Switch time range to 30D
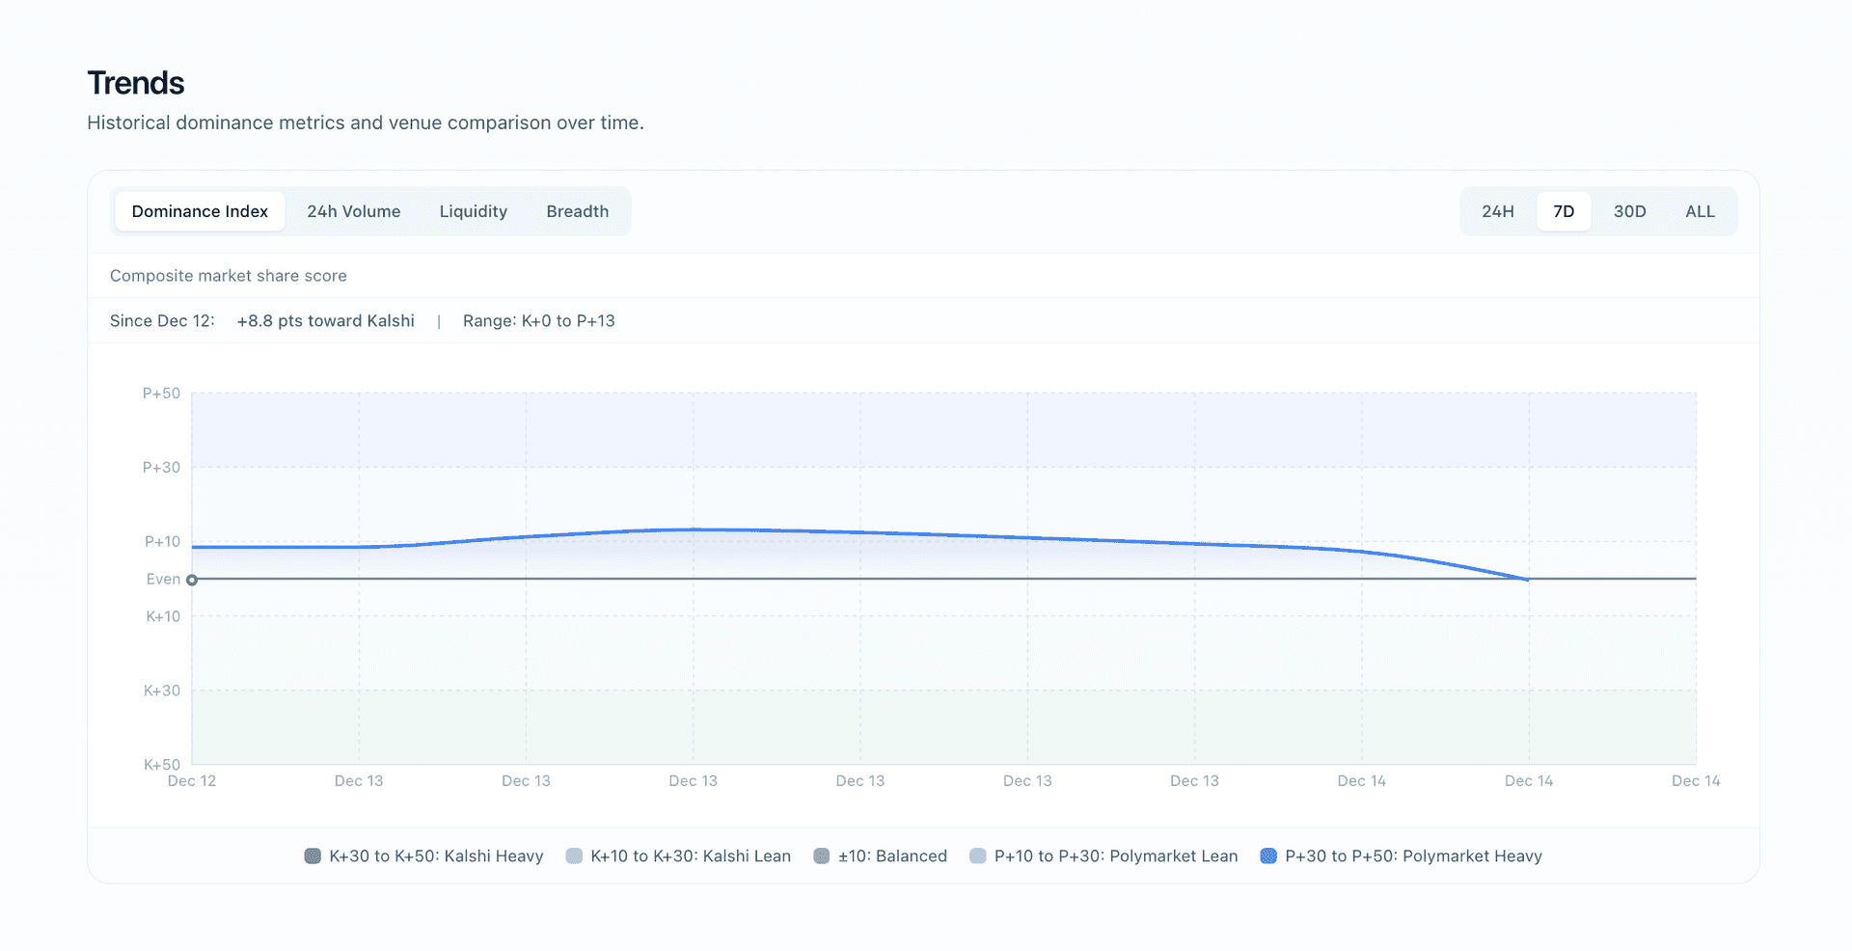1852x951 pixels. coord(1629,211)
